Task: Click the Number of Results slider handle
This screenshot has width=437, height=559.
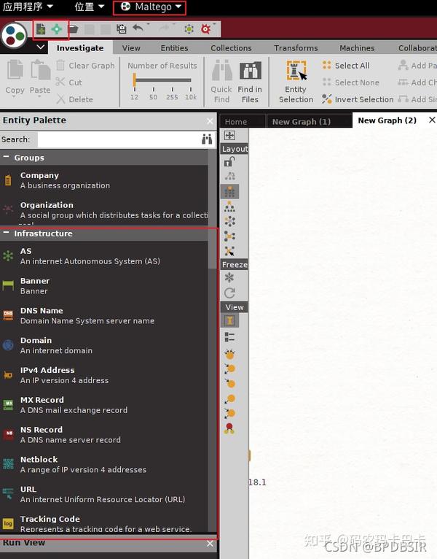Action: point(135,80)
